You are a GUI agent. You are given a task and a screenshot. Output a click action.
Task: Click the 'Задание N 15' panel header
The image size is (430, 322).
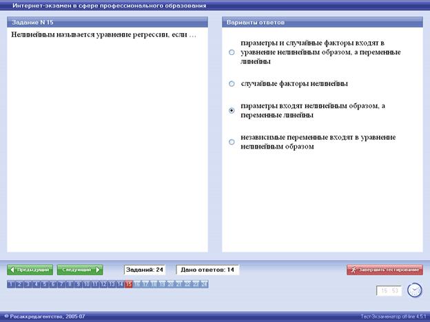pos(107,22)
